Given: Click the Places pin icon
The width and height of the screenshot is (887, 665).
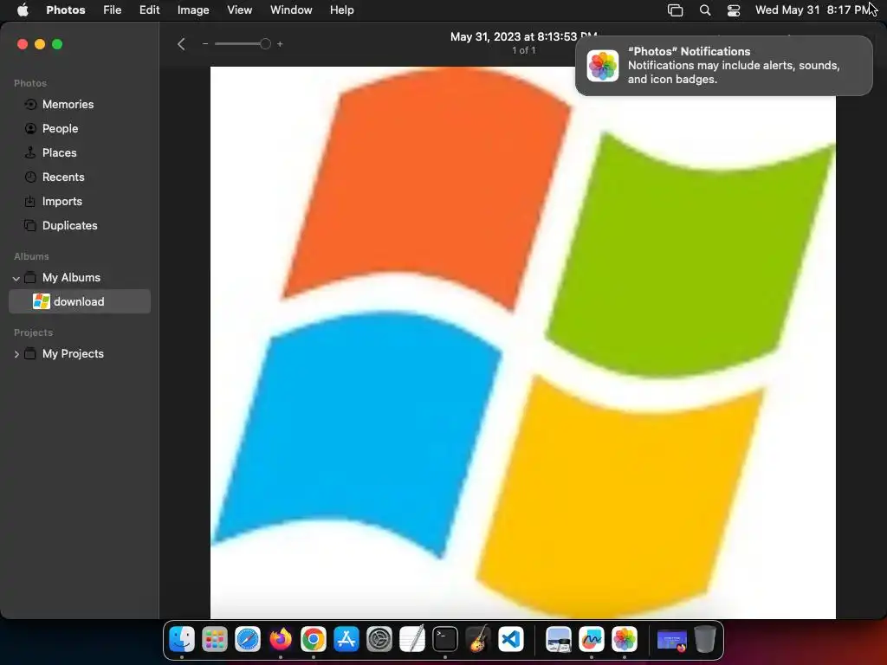Looking at the screenshot, I should (30, 152).
